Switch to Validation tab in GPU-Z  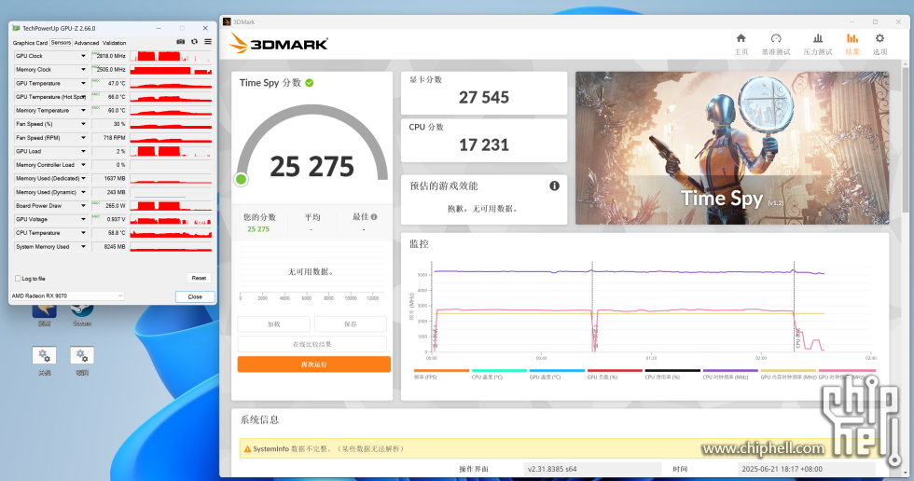[114, 43]
